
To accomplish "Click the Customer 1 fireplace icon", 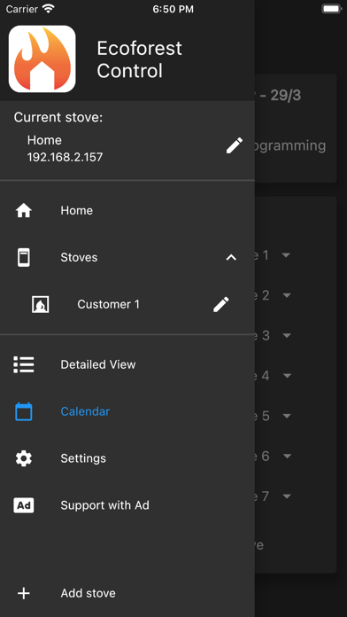I will click(x=41, y=304).
